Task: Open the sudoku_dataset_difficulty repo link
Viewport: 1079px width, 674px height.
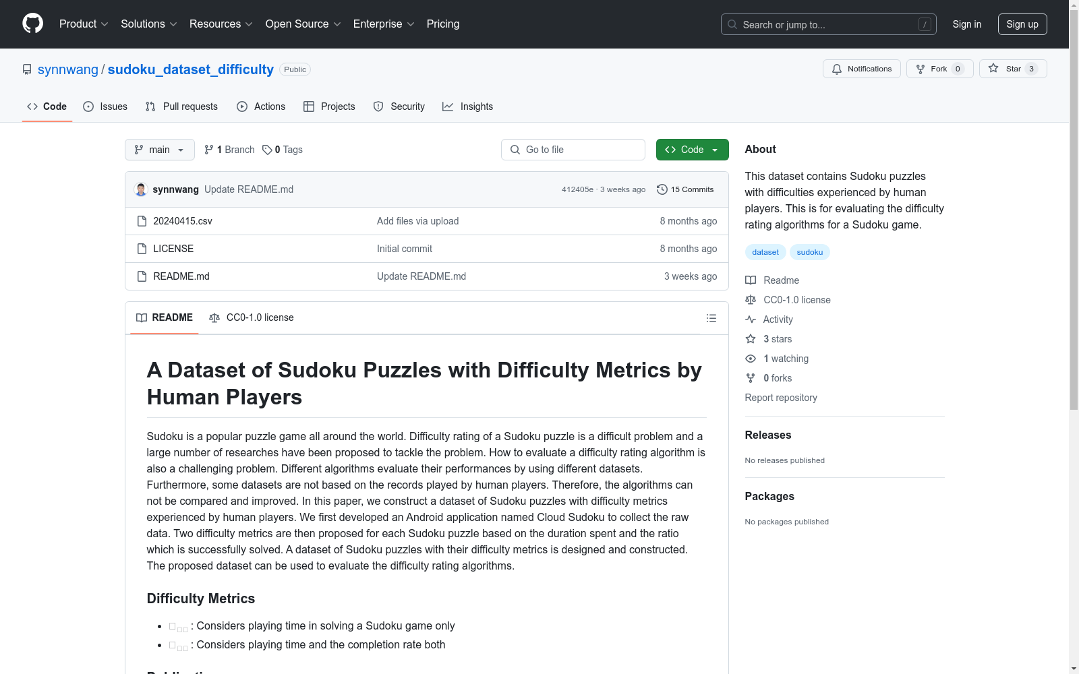Action: (x=191, y=69)
